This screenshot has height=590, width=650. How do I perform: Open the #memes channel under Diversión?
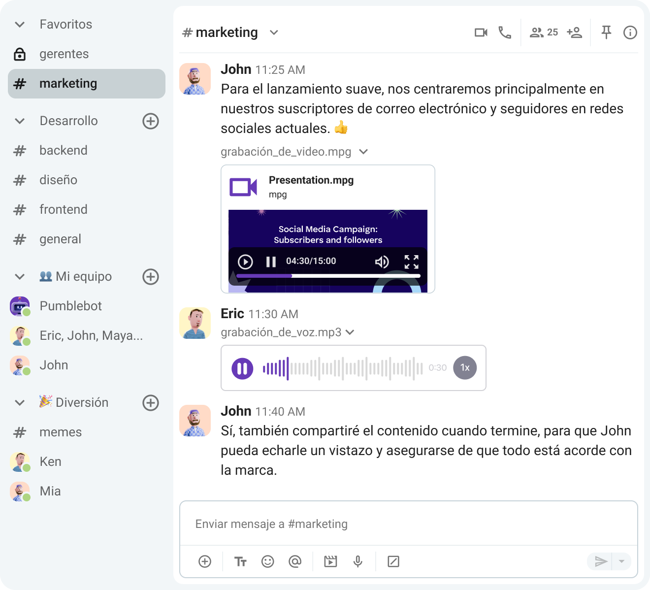pyautogui.click(x=61, y=432)
